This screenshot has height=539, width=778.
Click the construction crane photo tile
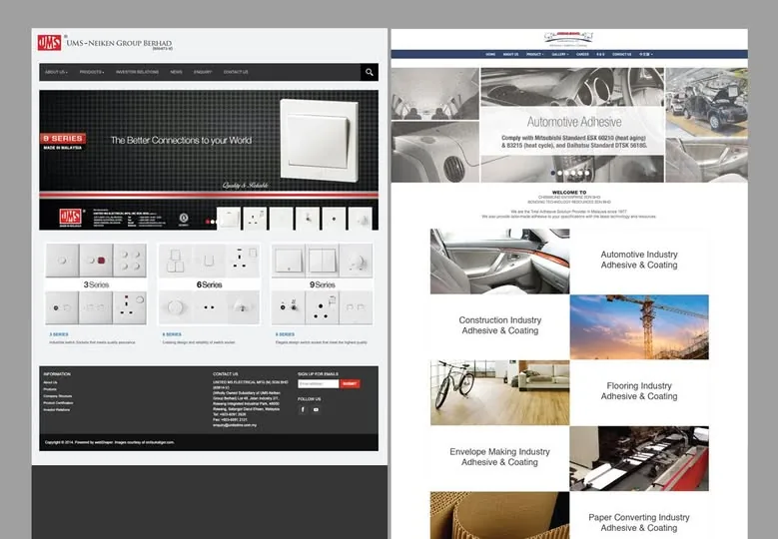tap(639, 327)
